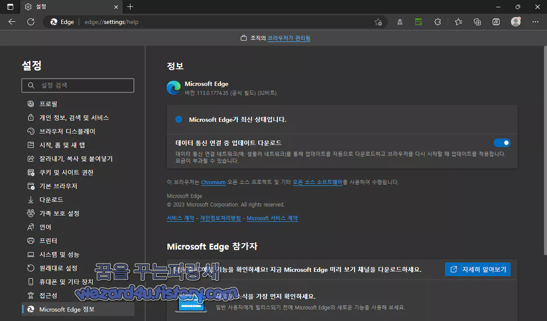
Task: Open 시스템 및 성능 section
Action: [78, 254]
